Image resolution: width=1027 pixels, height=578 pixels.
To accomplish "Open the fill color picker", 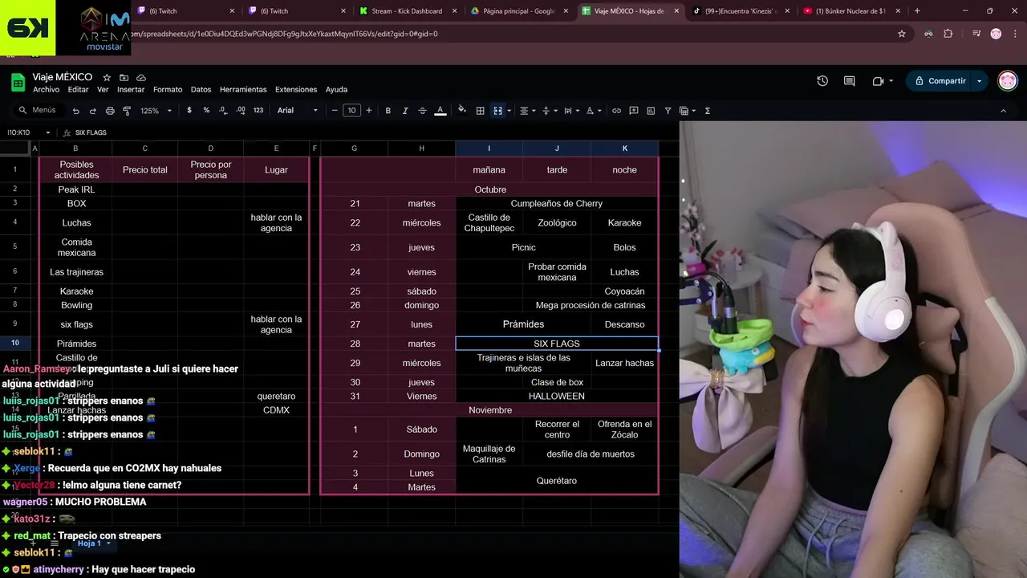I will [x=462, y=111].
